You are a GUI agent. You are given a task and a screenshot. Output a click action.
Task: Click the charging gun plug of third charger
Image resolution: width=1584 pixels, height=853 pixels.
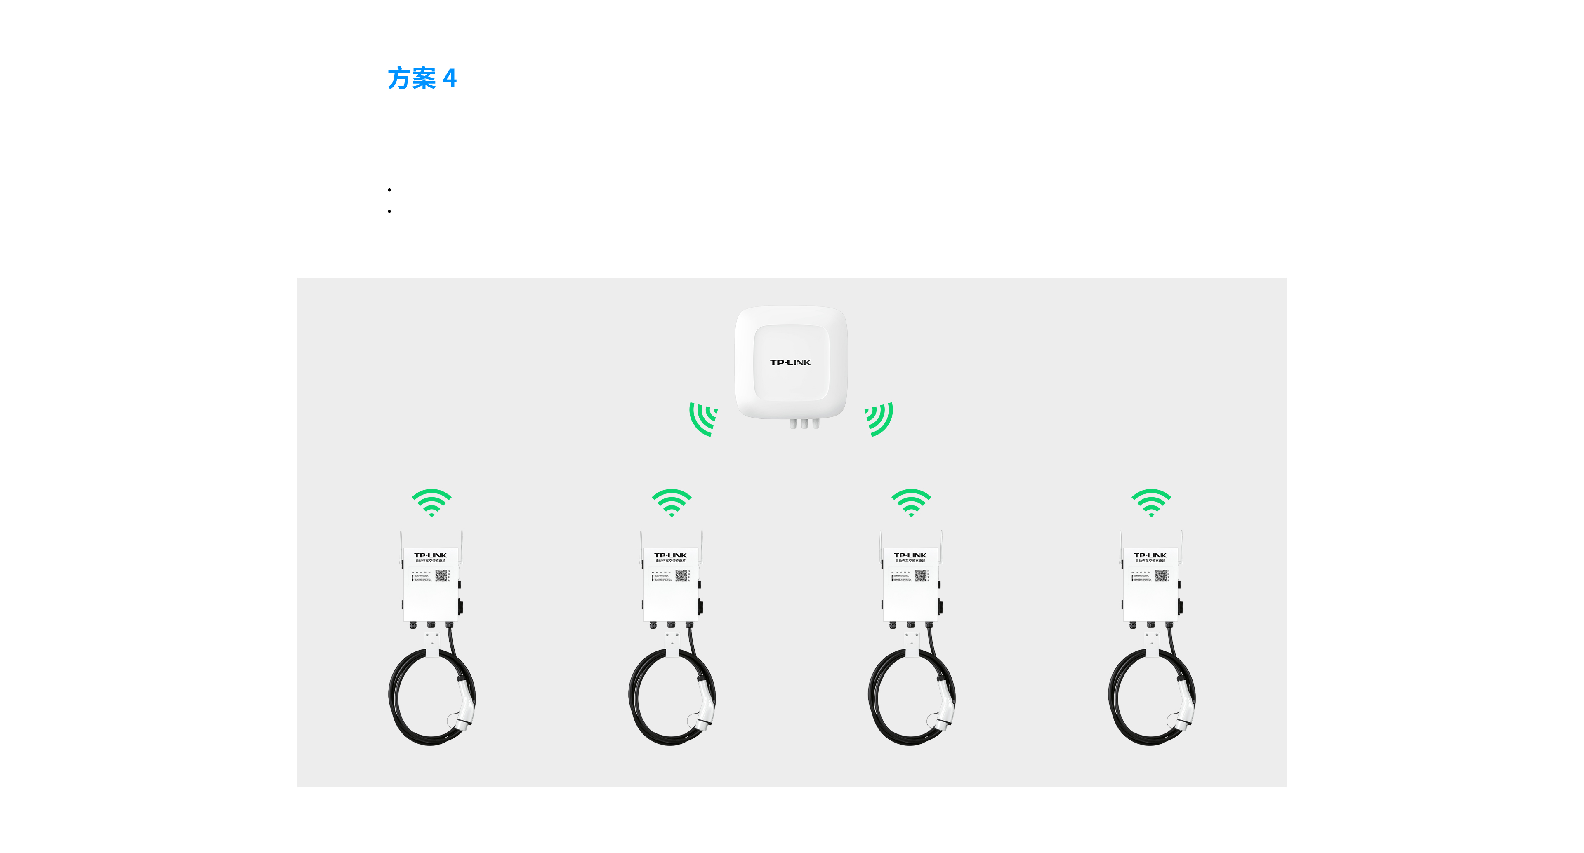[943, 704]
